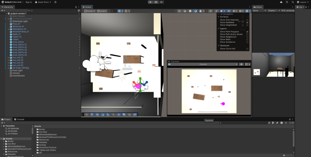
Task: Click the Step frame button
Action: click(161, 2)
